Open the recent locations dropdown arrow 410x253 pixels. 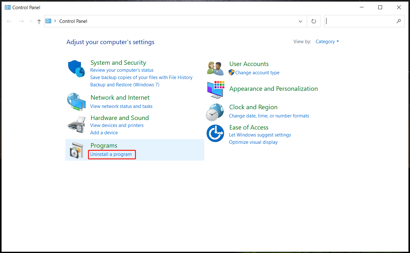[31, 21]
